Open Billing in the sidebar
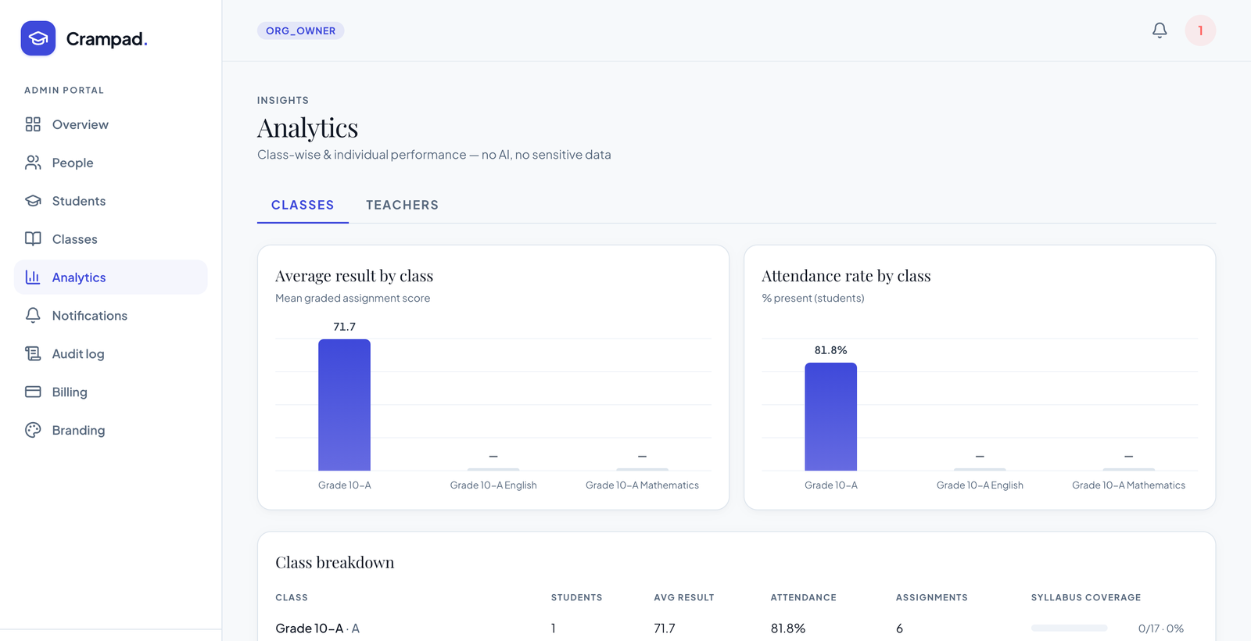 pos(111,392)
